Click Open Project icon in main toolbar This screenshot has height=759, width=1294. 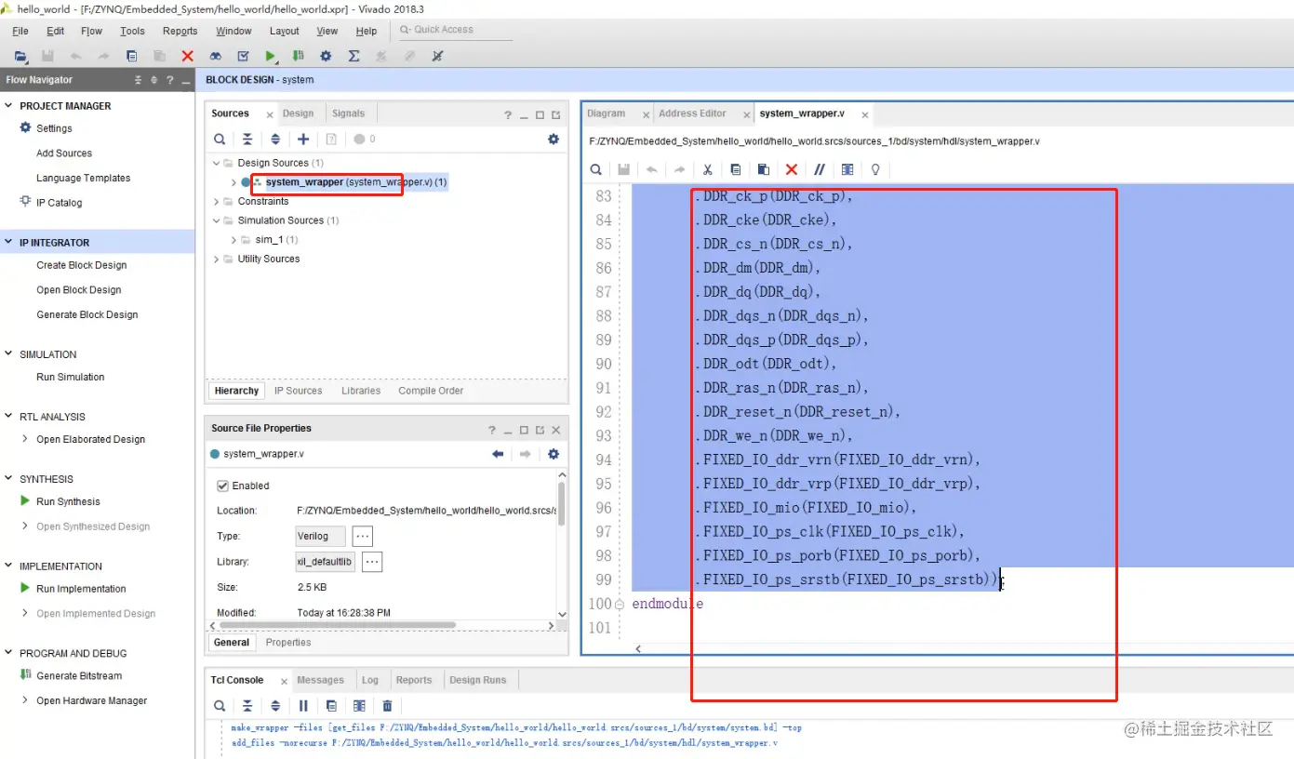coord(20,56)
